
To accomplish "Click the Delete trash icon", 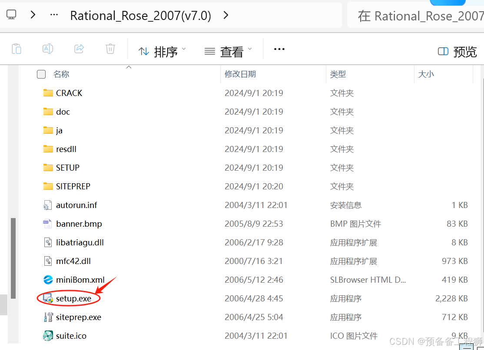I will tap(110, 49).
